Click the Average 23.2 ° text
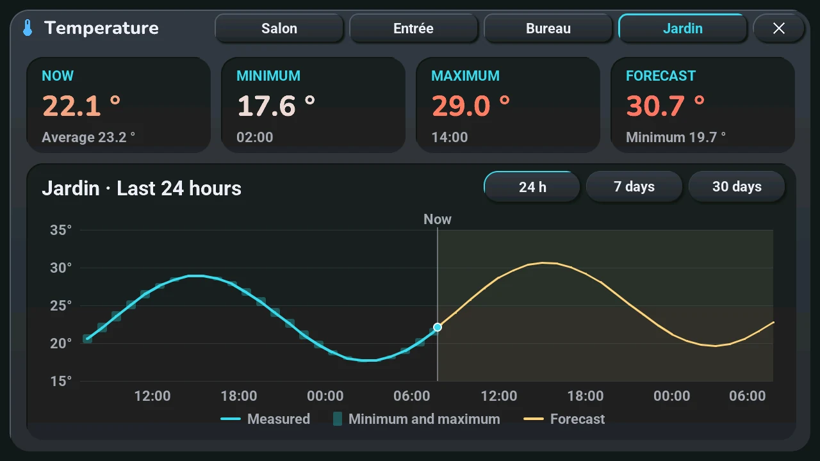The height and width of the screenshot is (461, 820). pos(88,137)
